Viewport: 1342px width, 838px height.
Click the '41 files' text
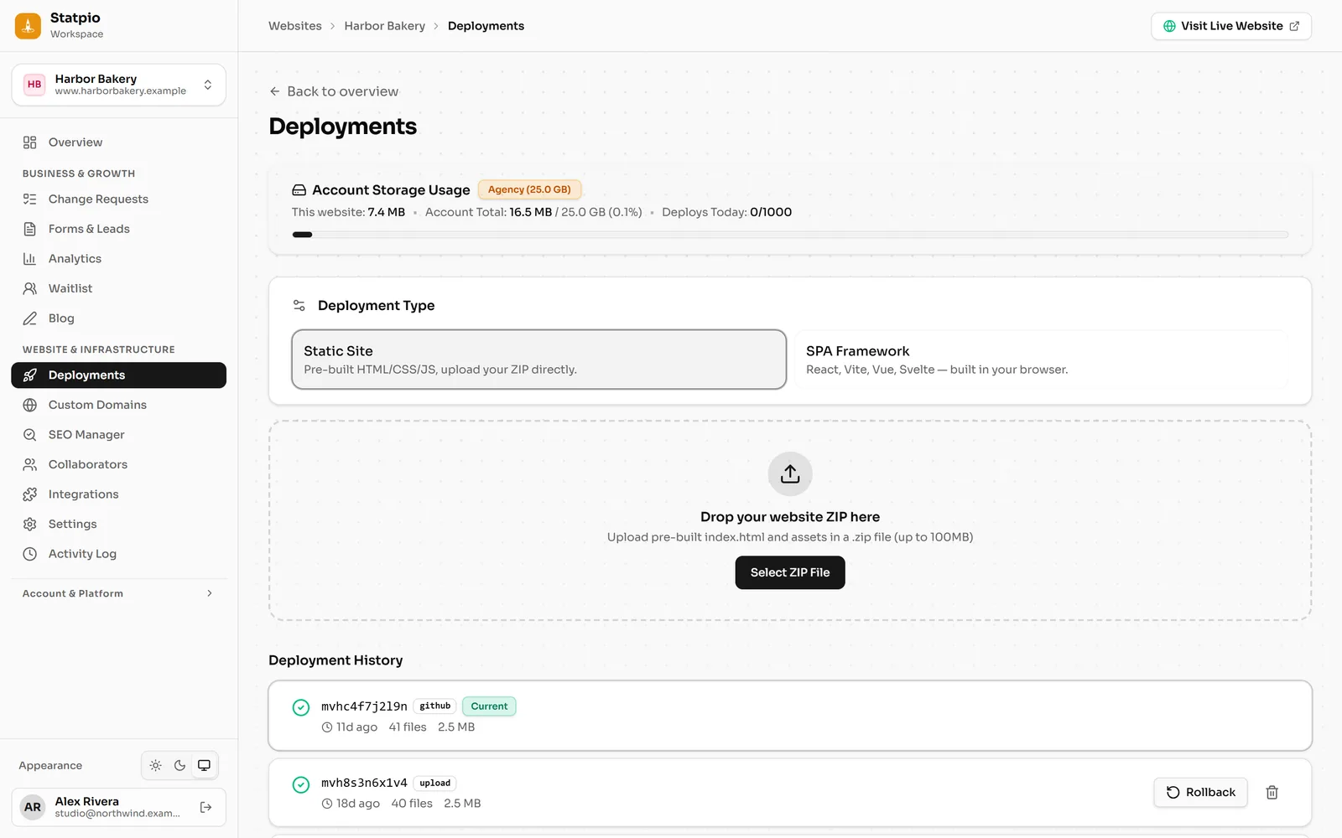click(408, 727)
